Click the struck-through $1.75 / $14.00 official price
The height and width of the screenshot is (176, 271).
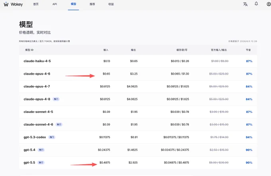pyautogui.click(x=219, y=137)
